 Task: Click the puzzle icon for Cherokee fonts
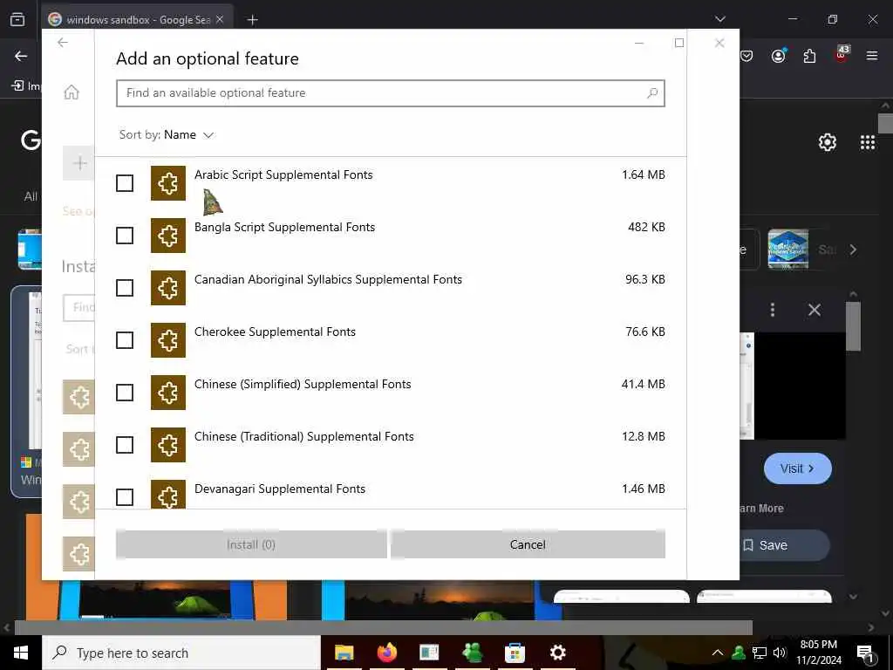point(168,341)
